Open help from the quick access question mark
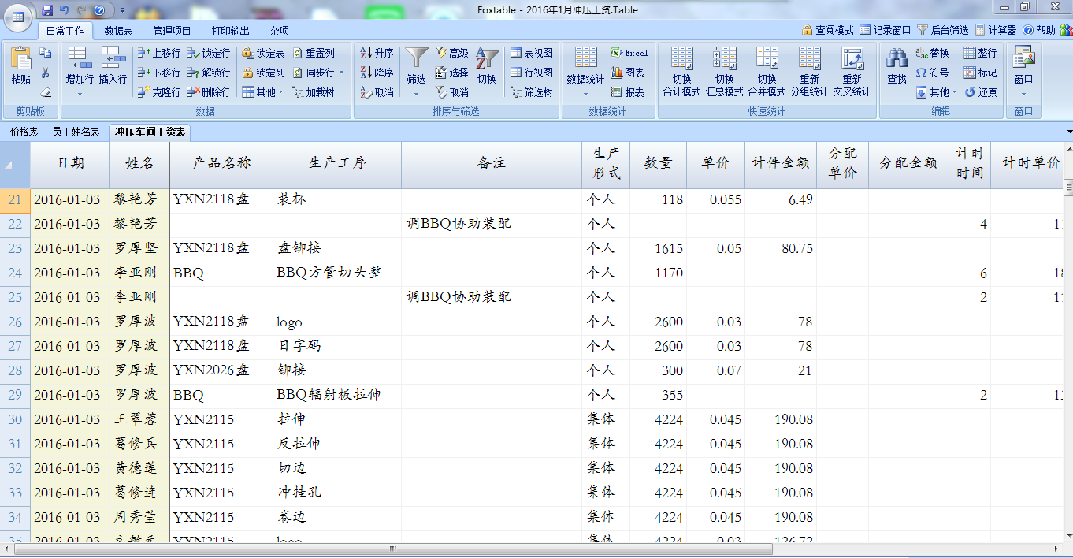 click(99, 10)
